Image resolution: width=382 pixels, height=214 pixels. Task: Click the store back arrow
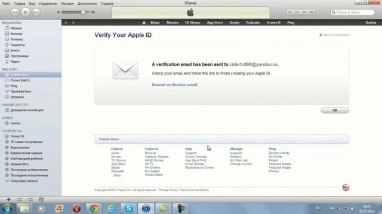coord(66,23)
